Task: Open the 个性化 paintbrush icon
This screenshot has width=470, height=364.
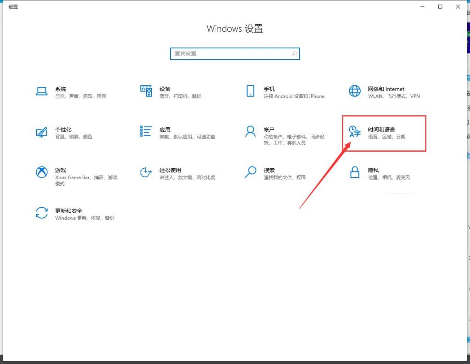Action: click(x=42, y=132)
